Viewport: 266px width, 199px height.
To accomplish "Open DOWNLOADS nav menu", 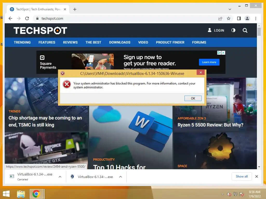I will click(119, 42).
